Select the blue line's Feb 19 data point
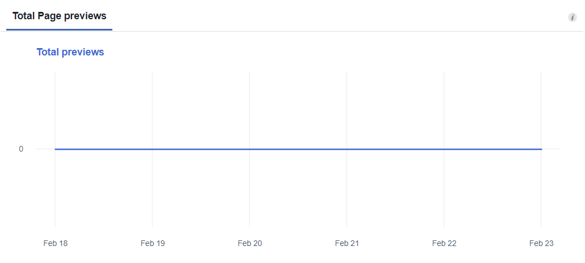Viewport: 585px width, 263px height. [152, 149]
